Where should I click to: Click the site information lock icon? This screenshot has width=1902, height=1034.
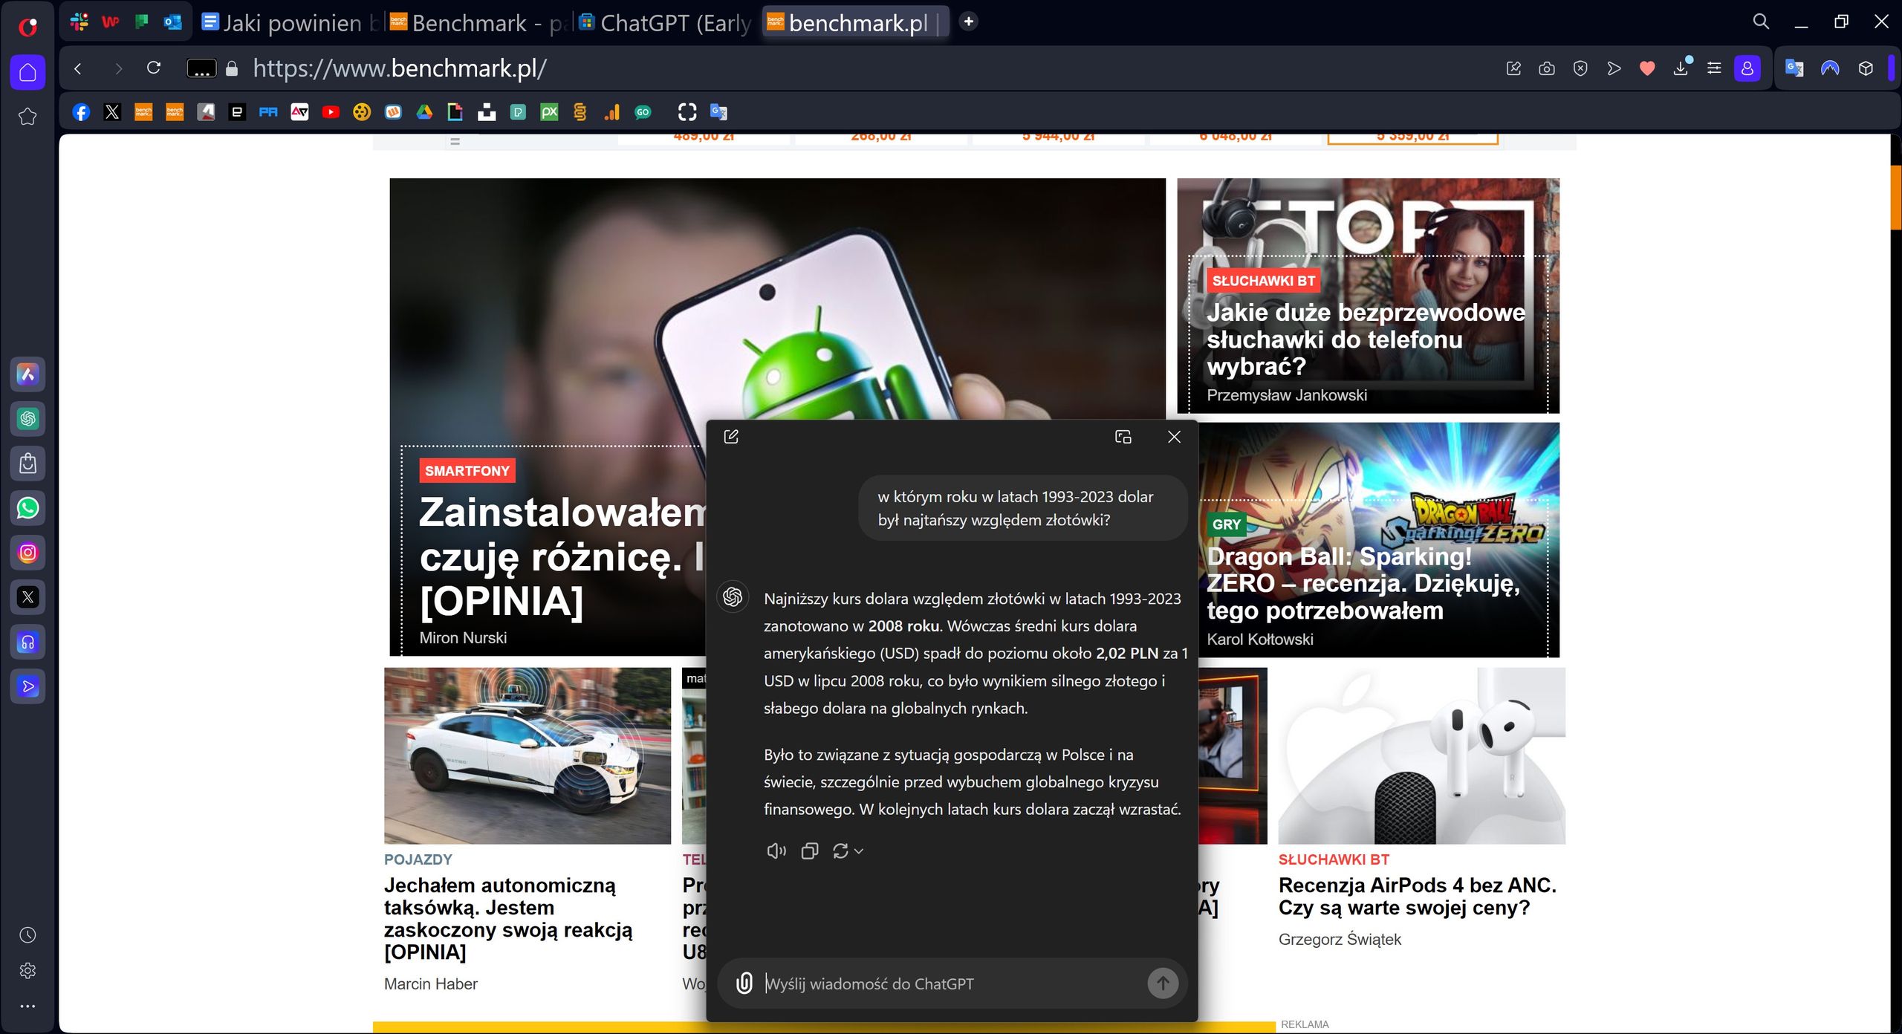point(232,69)
